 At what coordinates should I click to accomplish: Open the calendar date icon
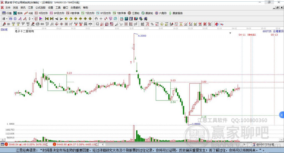coord(121,19)
